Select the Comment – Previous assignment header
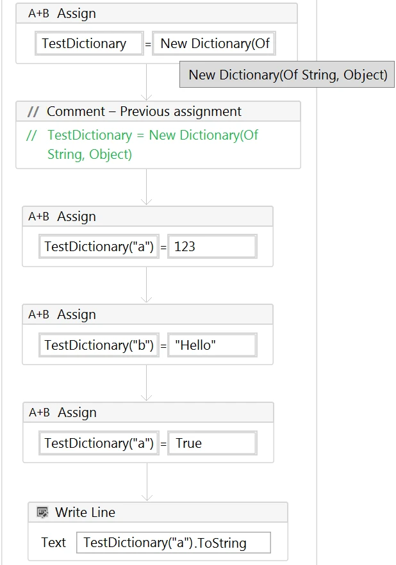This screenshot has width=396, height=565. point(144,111)
